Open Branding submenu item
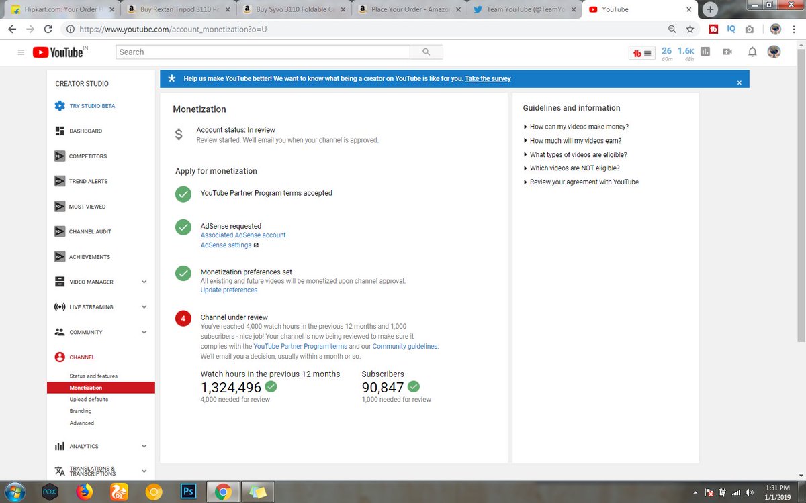The width and height of the screenshot is (806, 503). pos(81,411)
